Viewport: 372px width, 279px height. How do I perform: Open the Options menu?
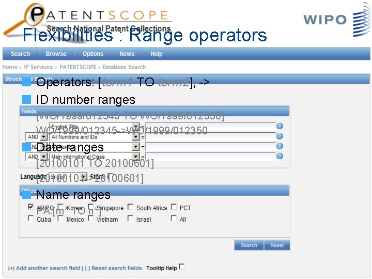coord(93,54)
